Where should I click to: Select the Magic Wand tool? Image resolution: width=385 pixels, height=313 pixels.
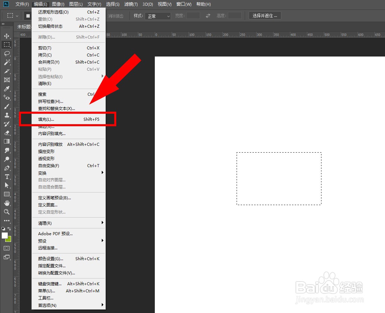(x=7, y=62)
